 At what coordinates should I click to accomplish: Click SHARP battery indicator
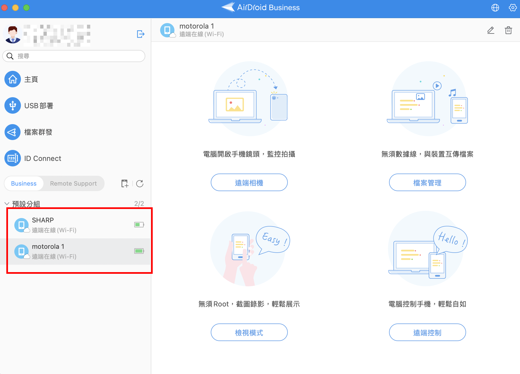[139, 225]
